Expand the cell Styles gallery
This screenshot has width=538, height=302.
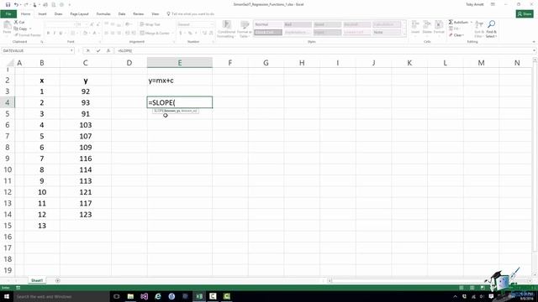[x=403, y=34]
